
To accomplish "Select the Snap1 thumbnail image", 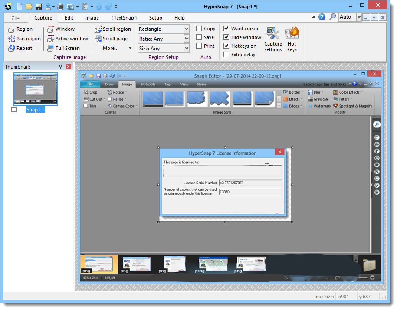I will tap(36, 89).
